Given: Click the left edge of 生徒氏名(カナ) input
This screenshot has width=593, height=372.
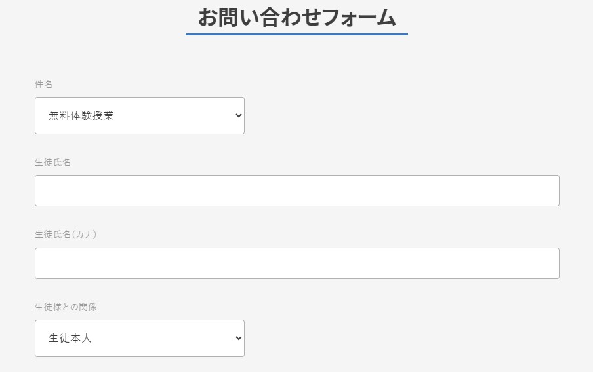Looking at the screenshot, I should pyautogui.click(x=41, y=263).
